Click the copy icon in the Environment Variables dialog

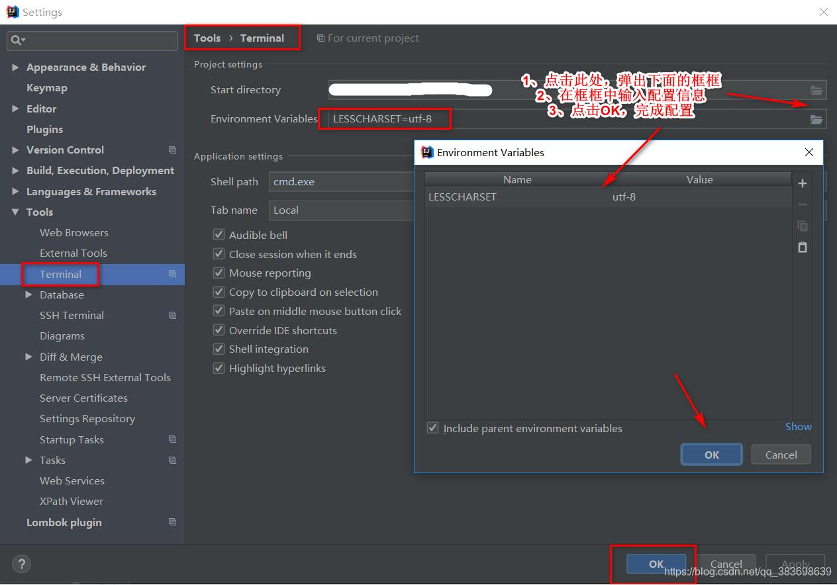click(802, 226)
